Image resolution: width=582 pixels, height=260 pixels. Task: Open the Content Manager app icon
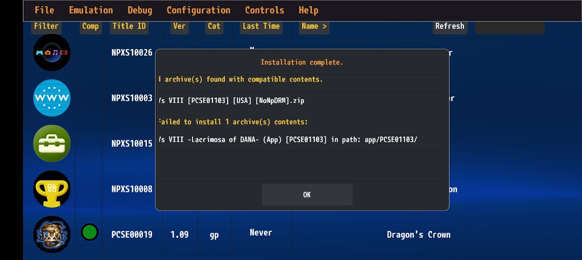point(52,53)
